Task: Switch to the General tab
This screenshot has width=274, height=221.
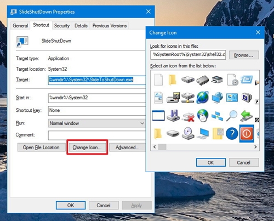Action: click(20, 26)
